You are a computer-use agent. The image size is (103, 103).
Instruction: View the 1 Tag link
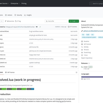pyautogui.click(x=18, y=21)
